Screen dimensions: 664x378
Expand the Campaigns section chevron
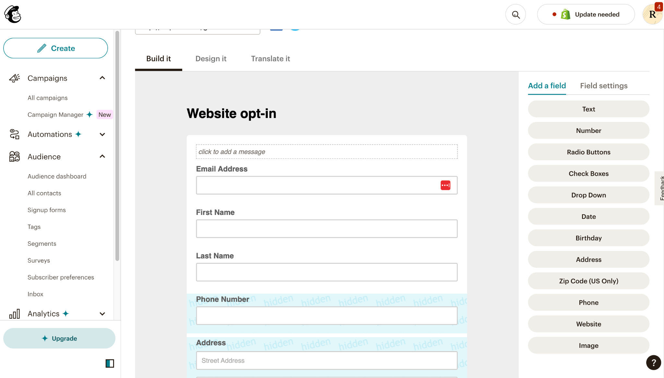coord(102,78)
